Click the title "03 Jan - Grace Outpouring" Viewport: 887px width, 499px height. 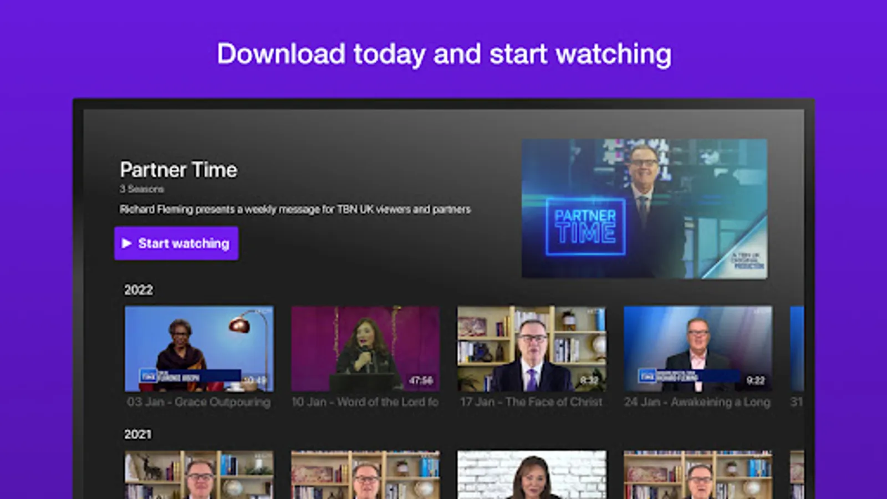click(198, 402)
